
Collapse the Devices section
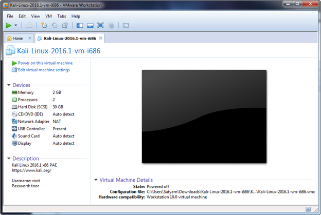pos(9,85)
